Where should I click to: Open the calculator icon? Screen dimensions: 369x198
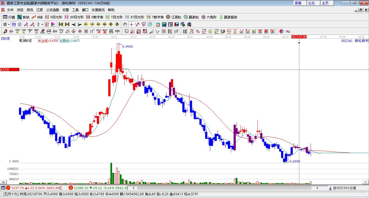coord(164,24)
